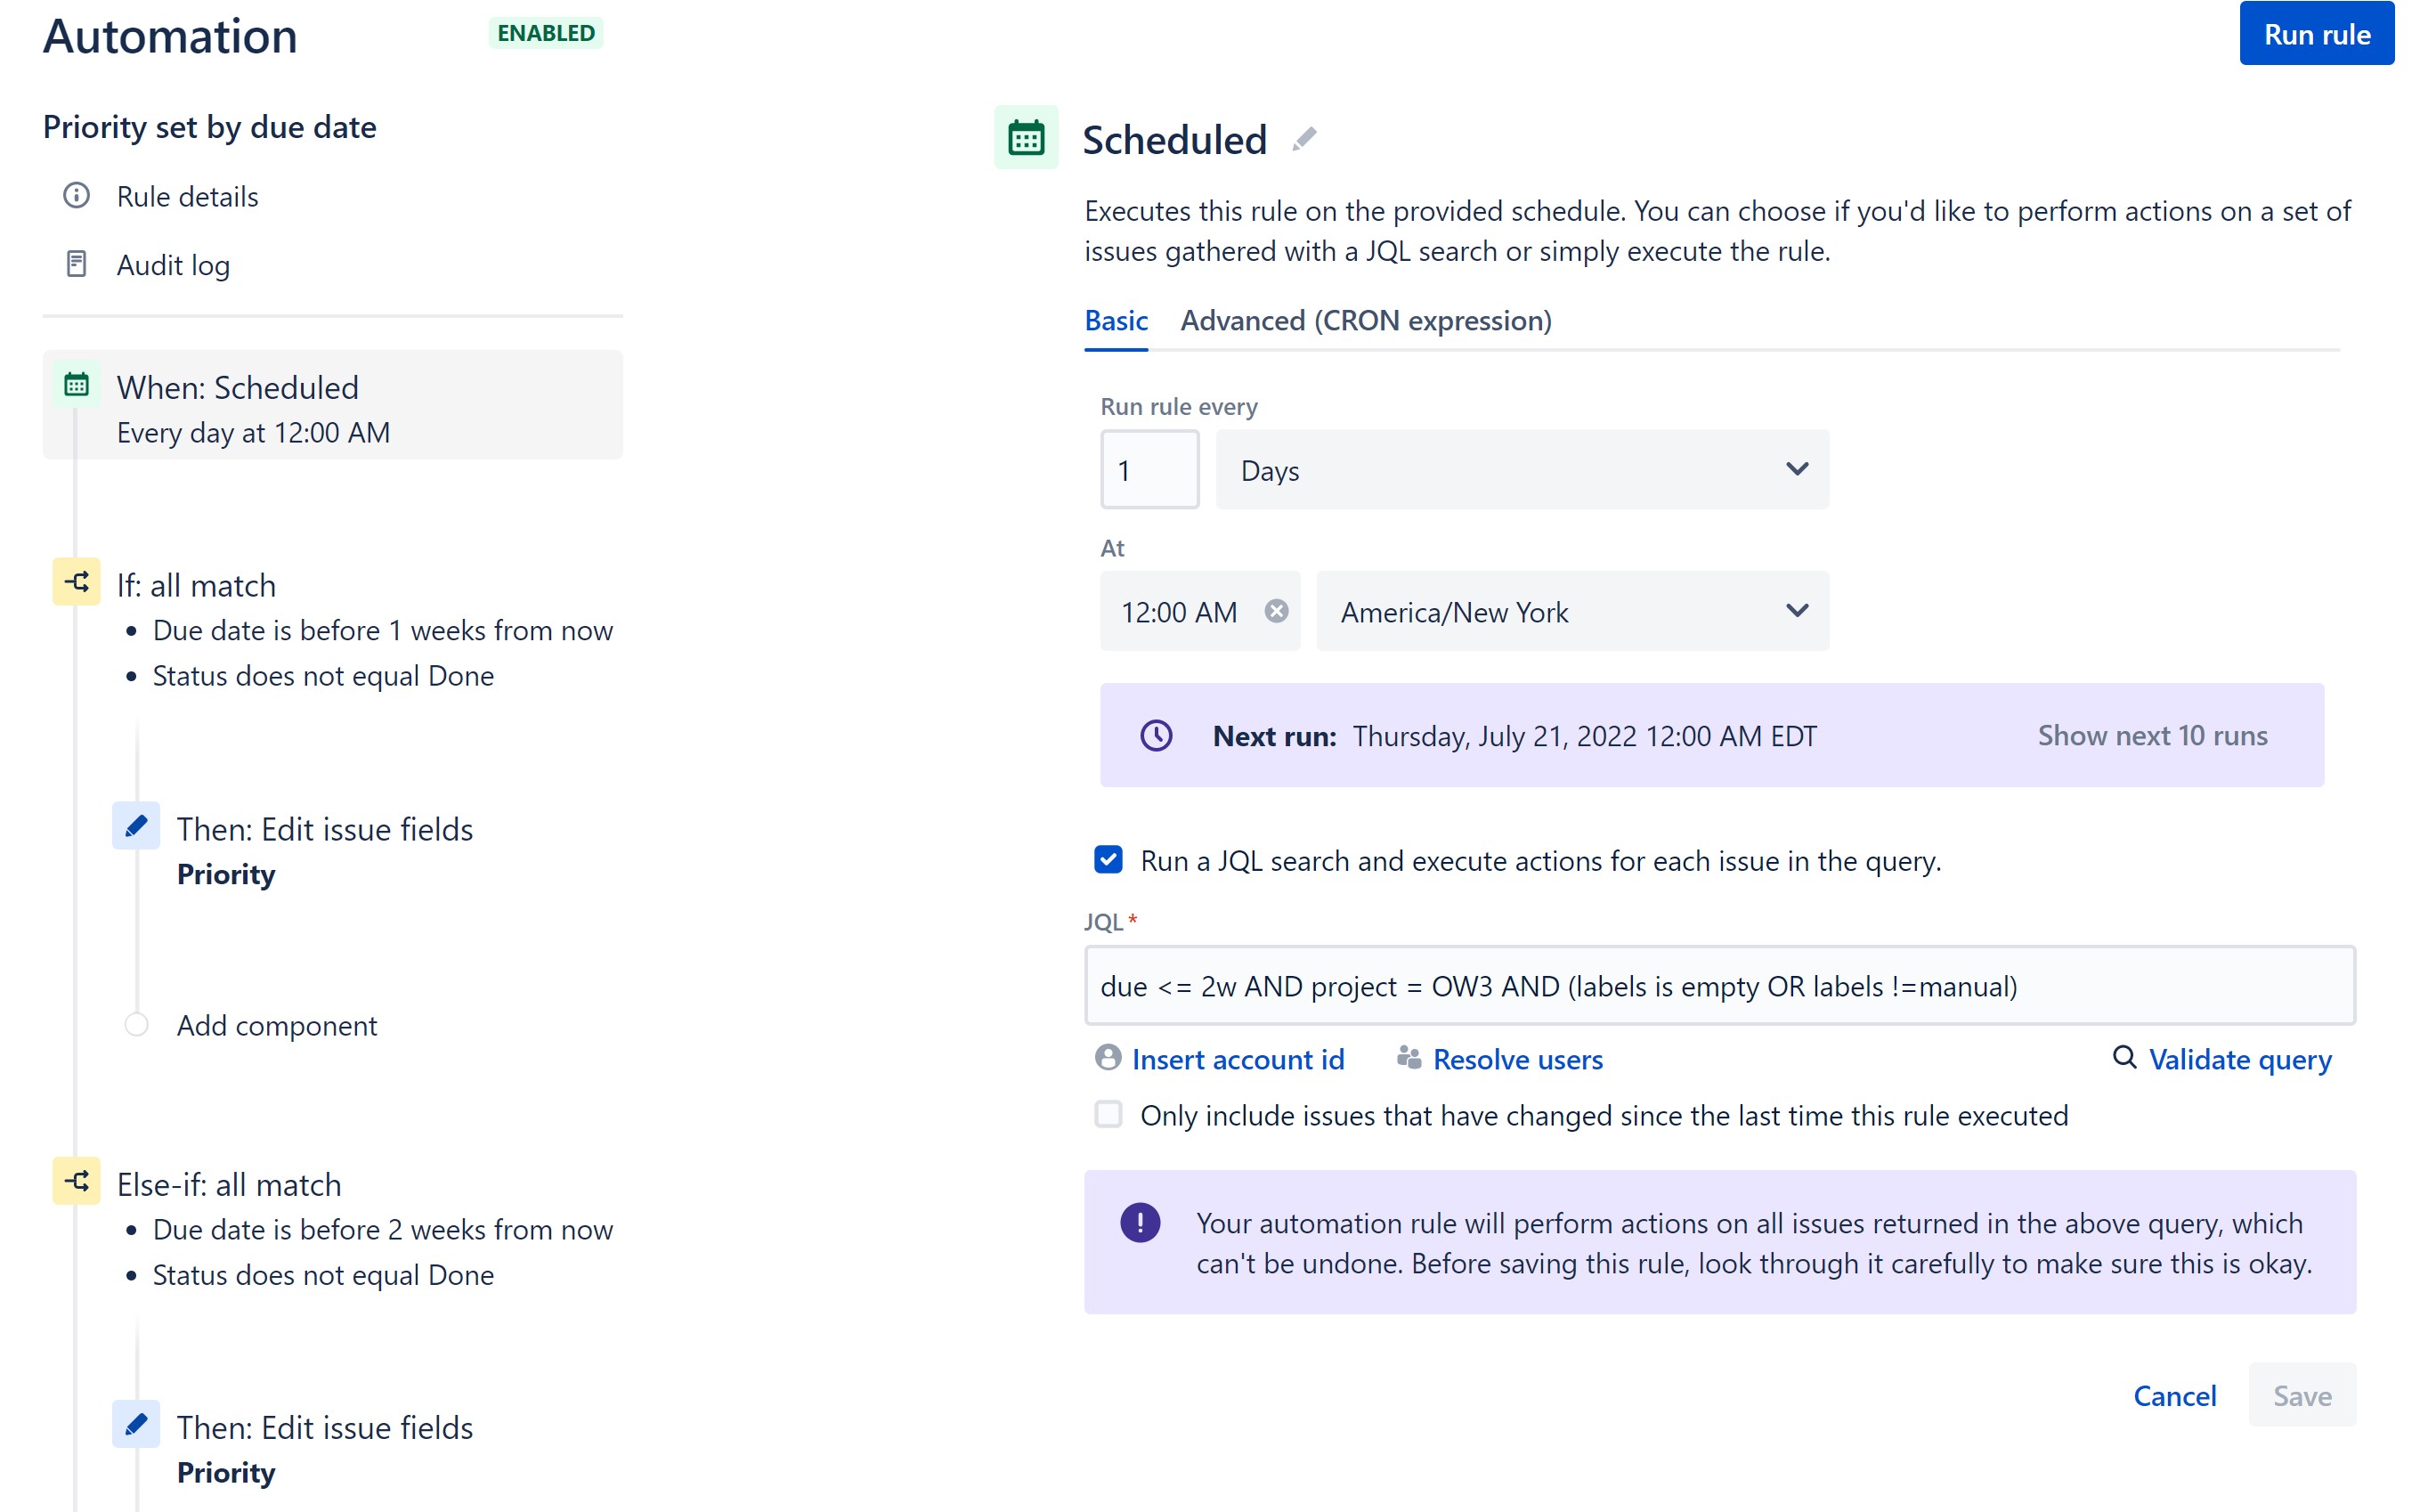Clear the 12:00 AM time using the x icon
Screen dimensions: 2428x1512
pos(1277,612)
